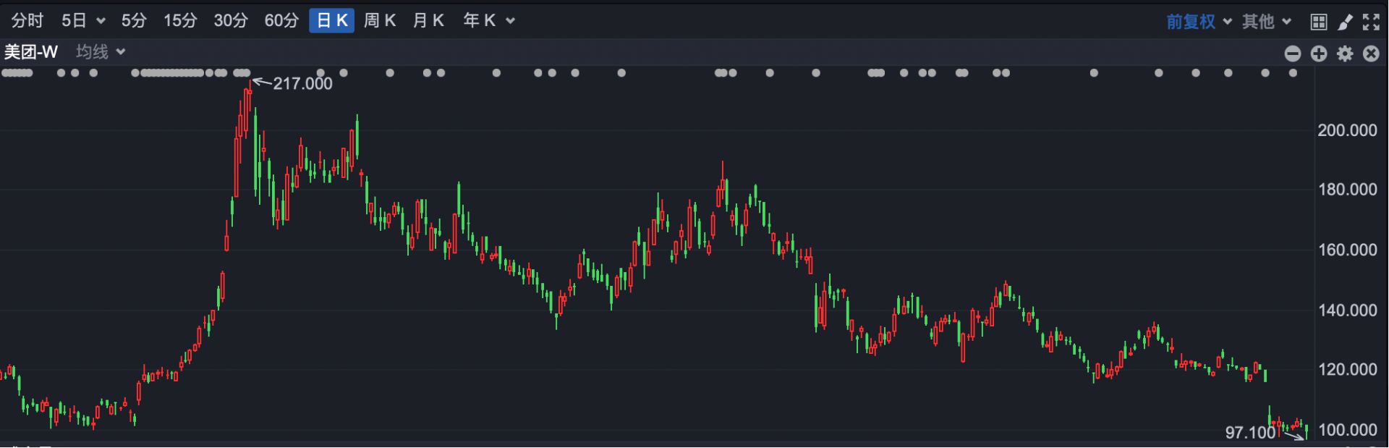The image size is (1389, 448).
Task: Open the multi-chart grid layout icon
Action: (x=1319, y=22)
